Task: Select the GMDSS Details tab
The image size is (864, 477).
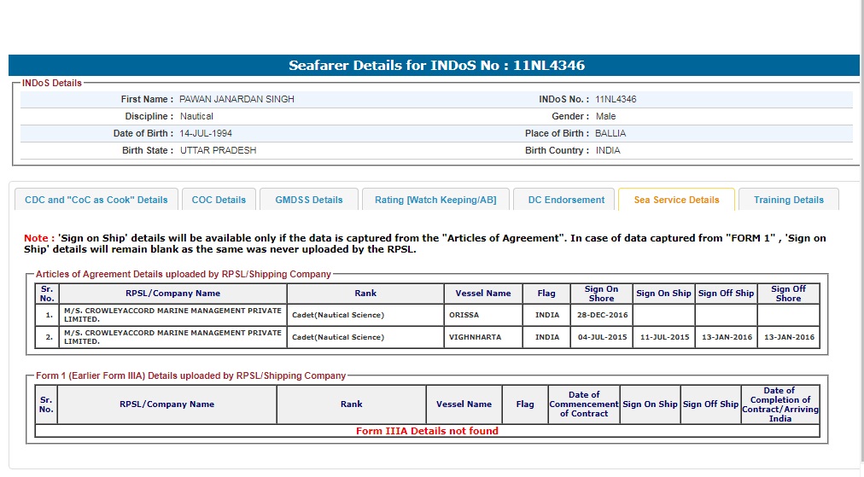Action: [309, 200]
